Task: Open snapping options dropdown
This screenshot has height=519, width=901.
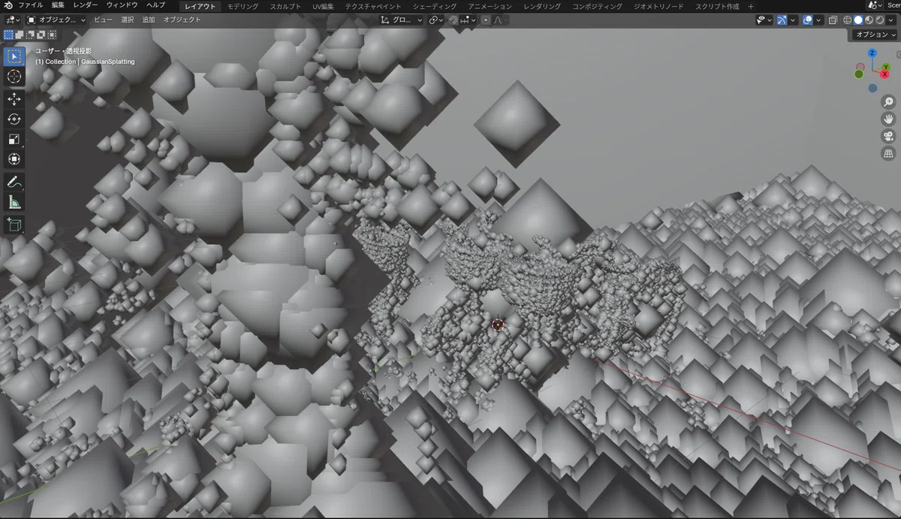Action: point(469,20)
